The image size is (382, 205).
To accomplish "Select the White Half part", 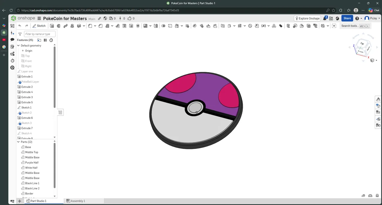I will (x=31, y=168).
